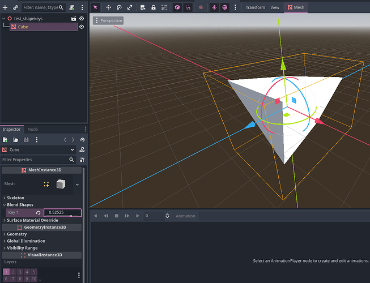Open the View menu

(275, 7)
